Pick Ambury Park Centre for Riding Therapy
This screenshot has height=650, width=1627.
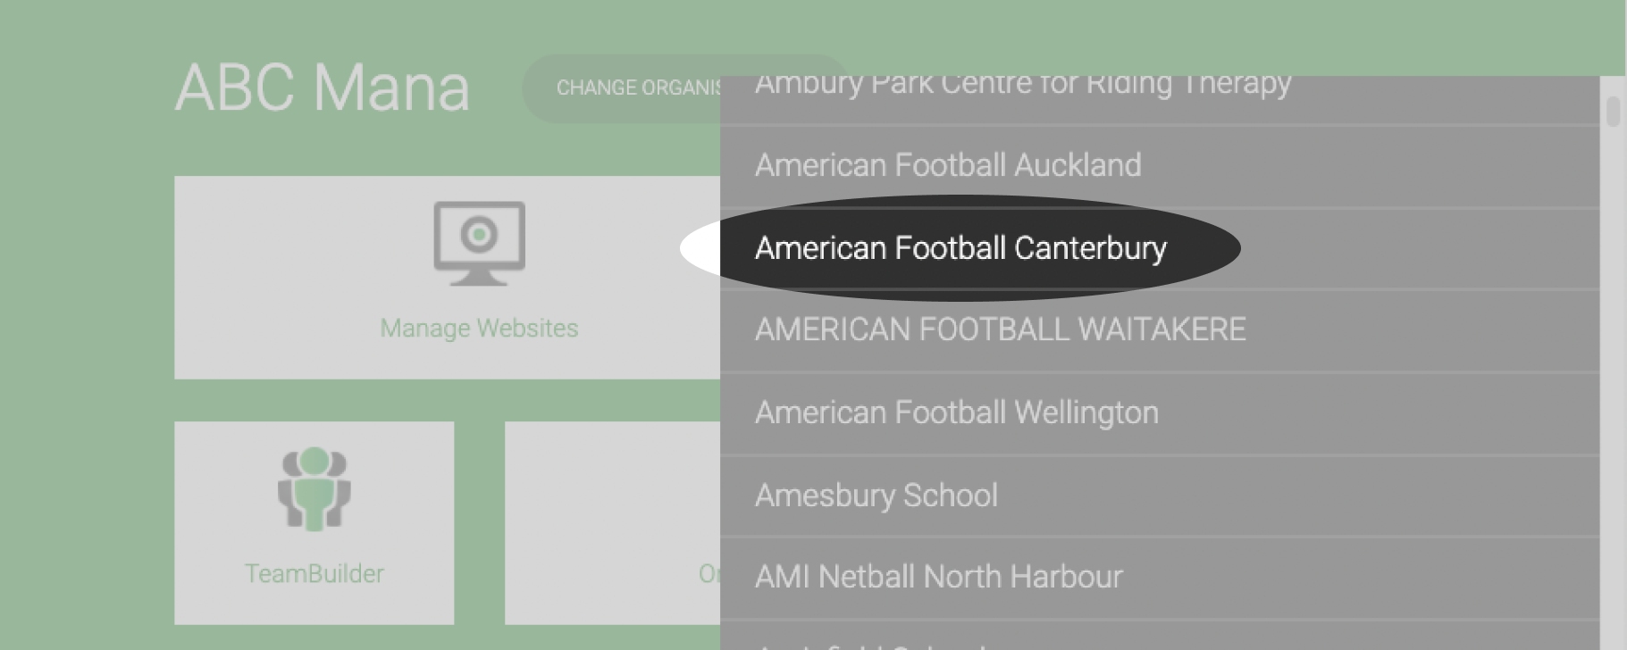click(x=1159, y=99)
